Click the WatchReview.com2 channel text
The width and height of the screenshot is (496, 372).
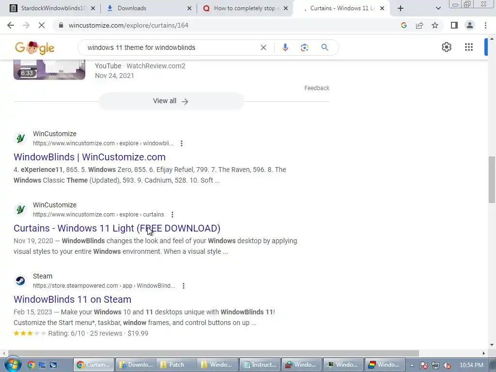pos(156,66)
